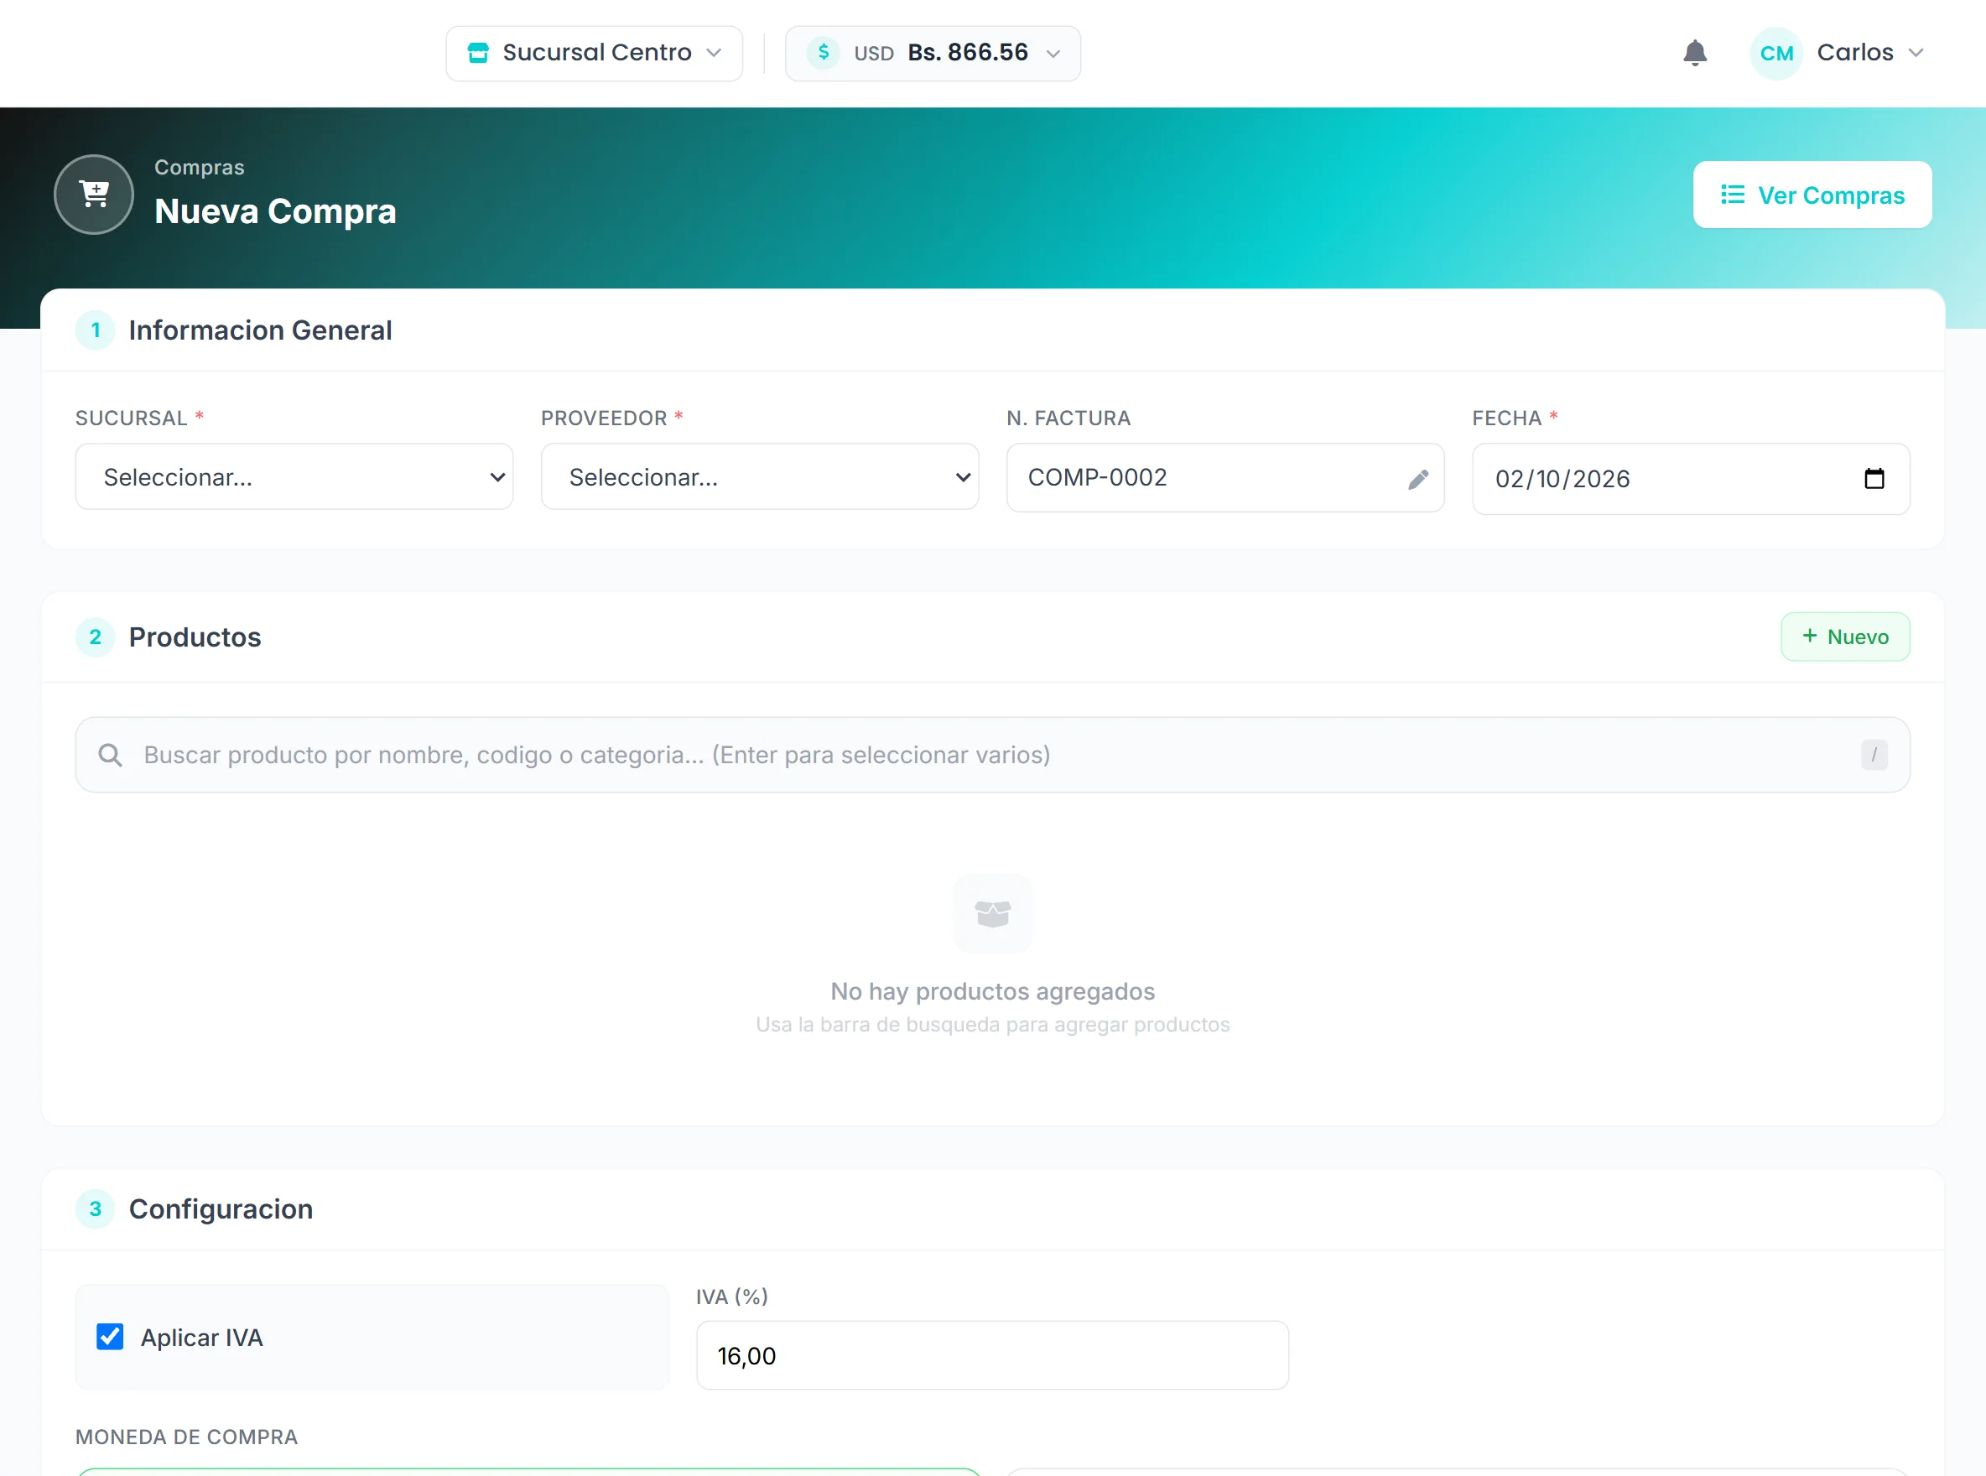Image resolution: width=1986 pixels, height=1476 pixels.
Task: Click the 'No hay productos agregados' message
Action: pyautogui.click(x=992, y=991)
